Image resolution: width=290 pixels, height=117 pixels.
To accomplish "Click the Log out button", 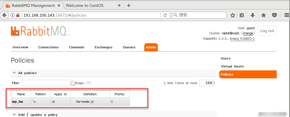I will pyautogui.click(x=267, y=31).
